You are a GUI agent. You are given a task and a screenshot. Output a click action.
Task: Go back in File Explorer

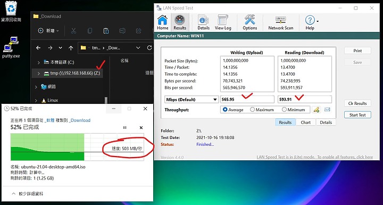pos(38,48)
